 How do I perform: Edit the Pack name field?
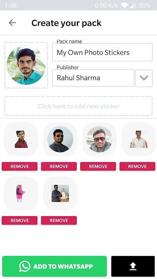[x=102, y=52]
